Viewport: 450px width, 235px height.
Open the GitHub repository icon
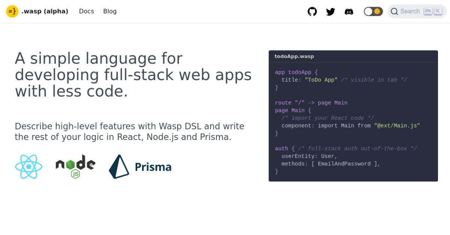[x=312, y=12]
